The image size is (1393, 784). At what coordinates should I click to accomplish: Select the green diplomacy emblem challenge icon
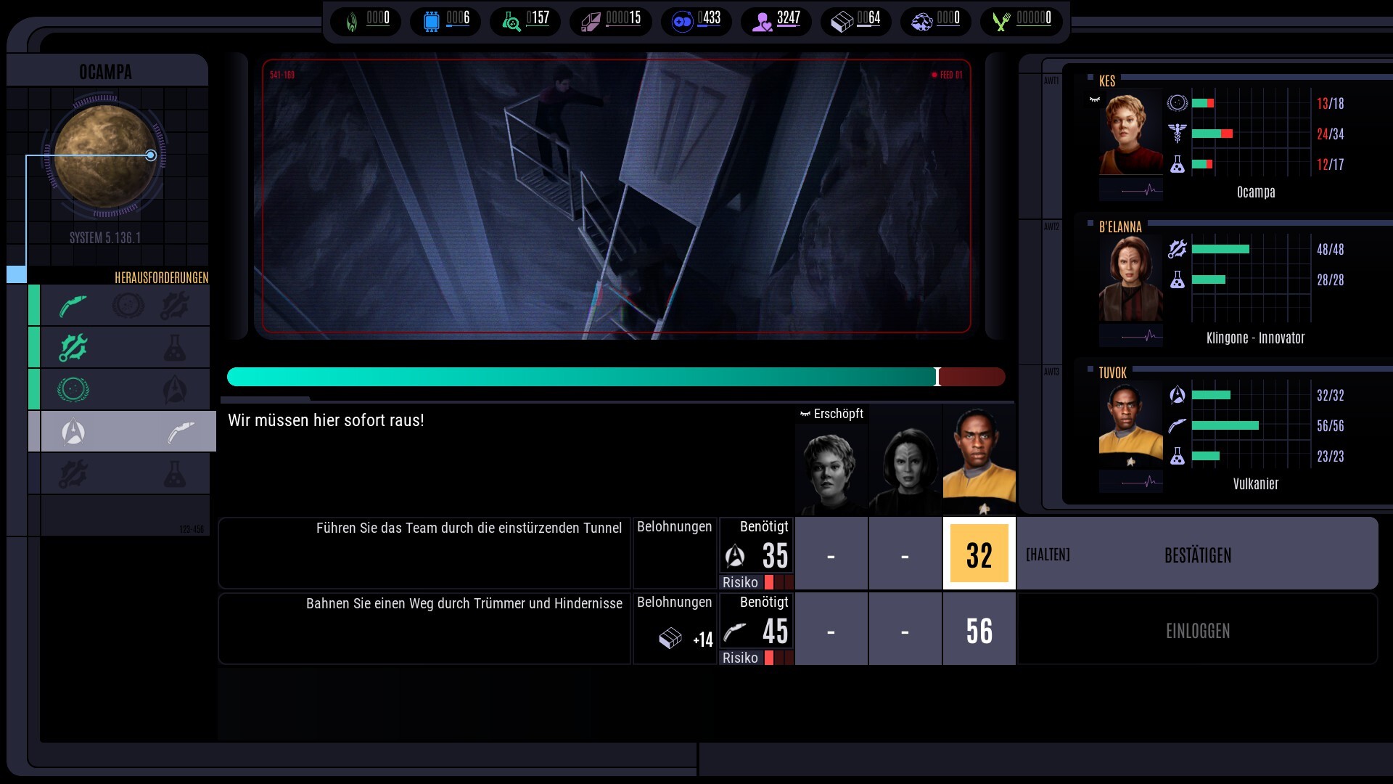coord(73,390)
